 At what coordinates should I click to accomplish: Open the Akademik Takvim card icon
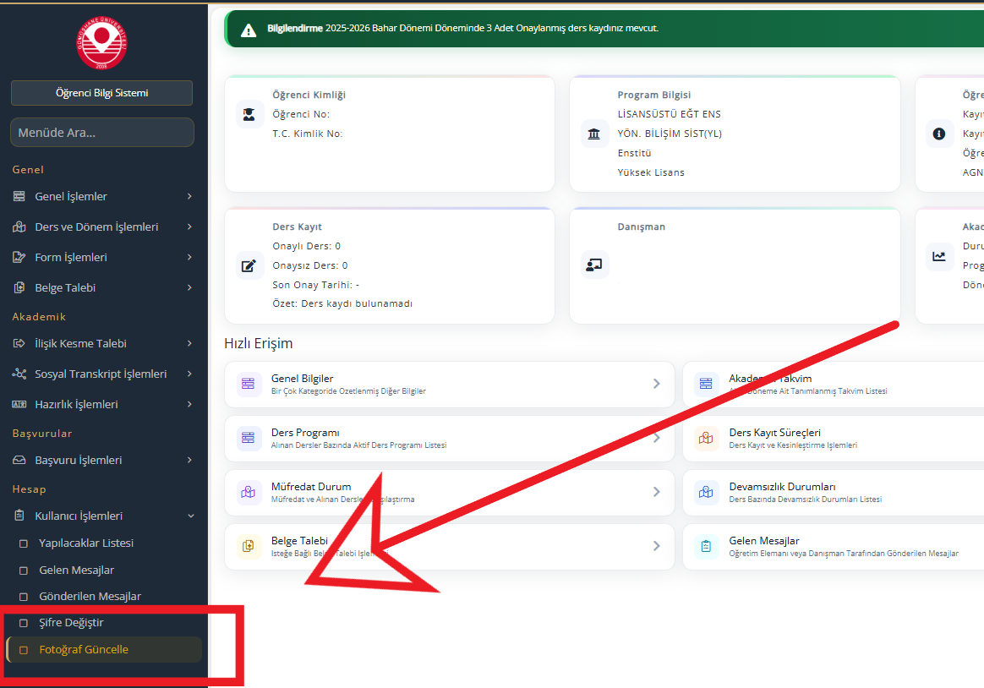point(706,384)
